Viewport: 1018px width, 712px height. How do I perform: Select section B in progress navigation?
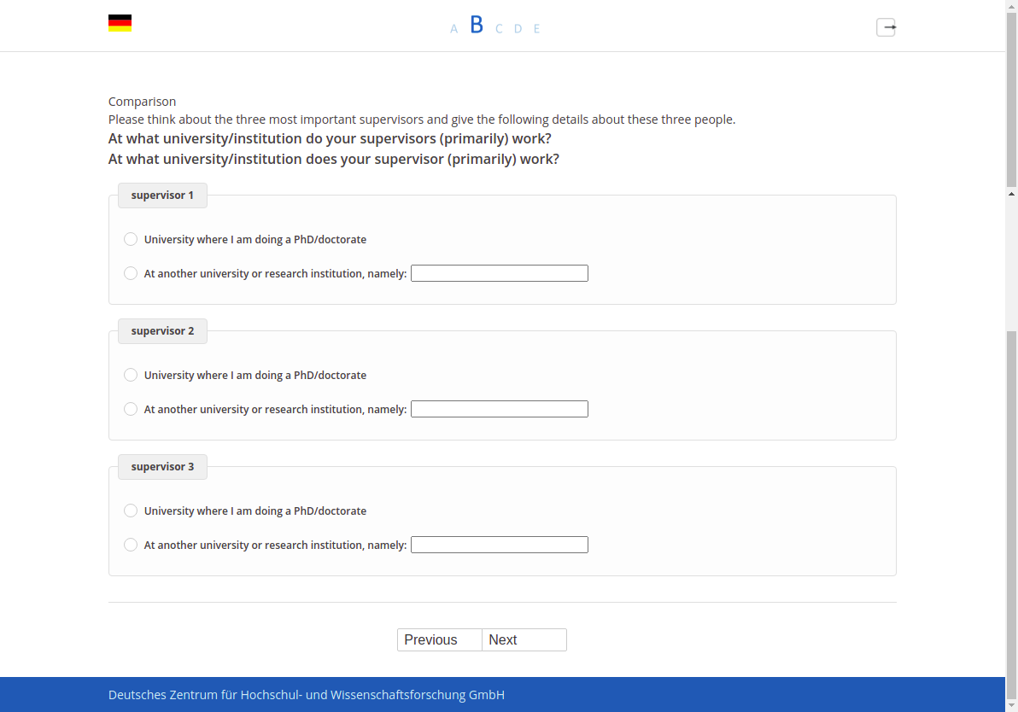[477, 25]
